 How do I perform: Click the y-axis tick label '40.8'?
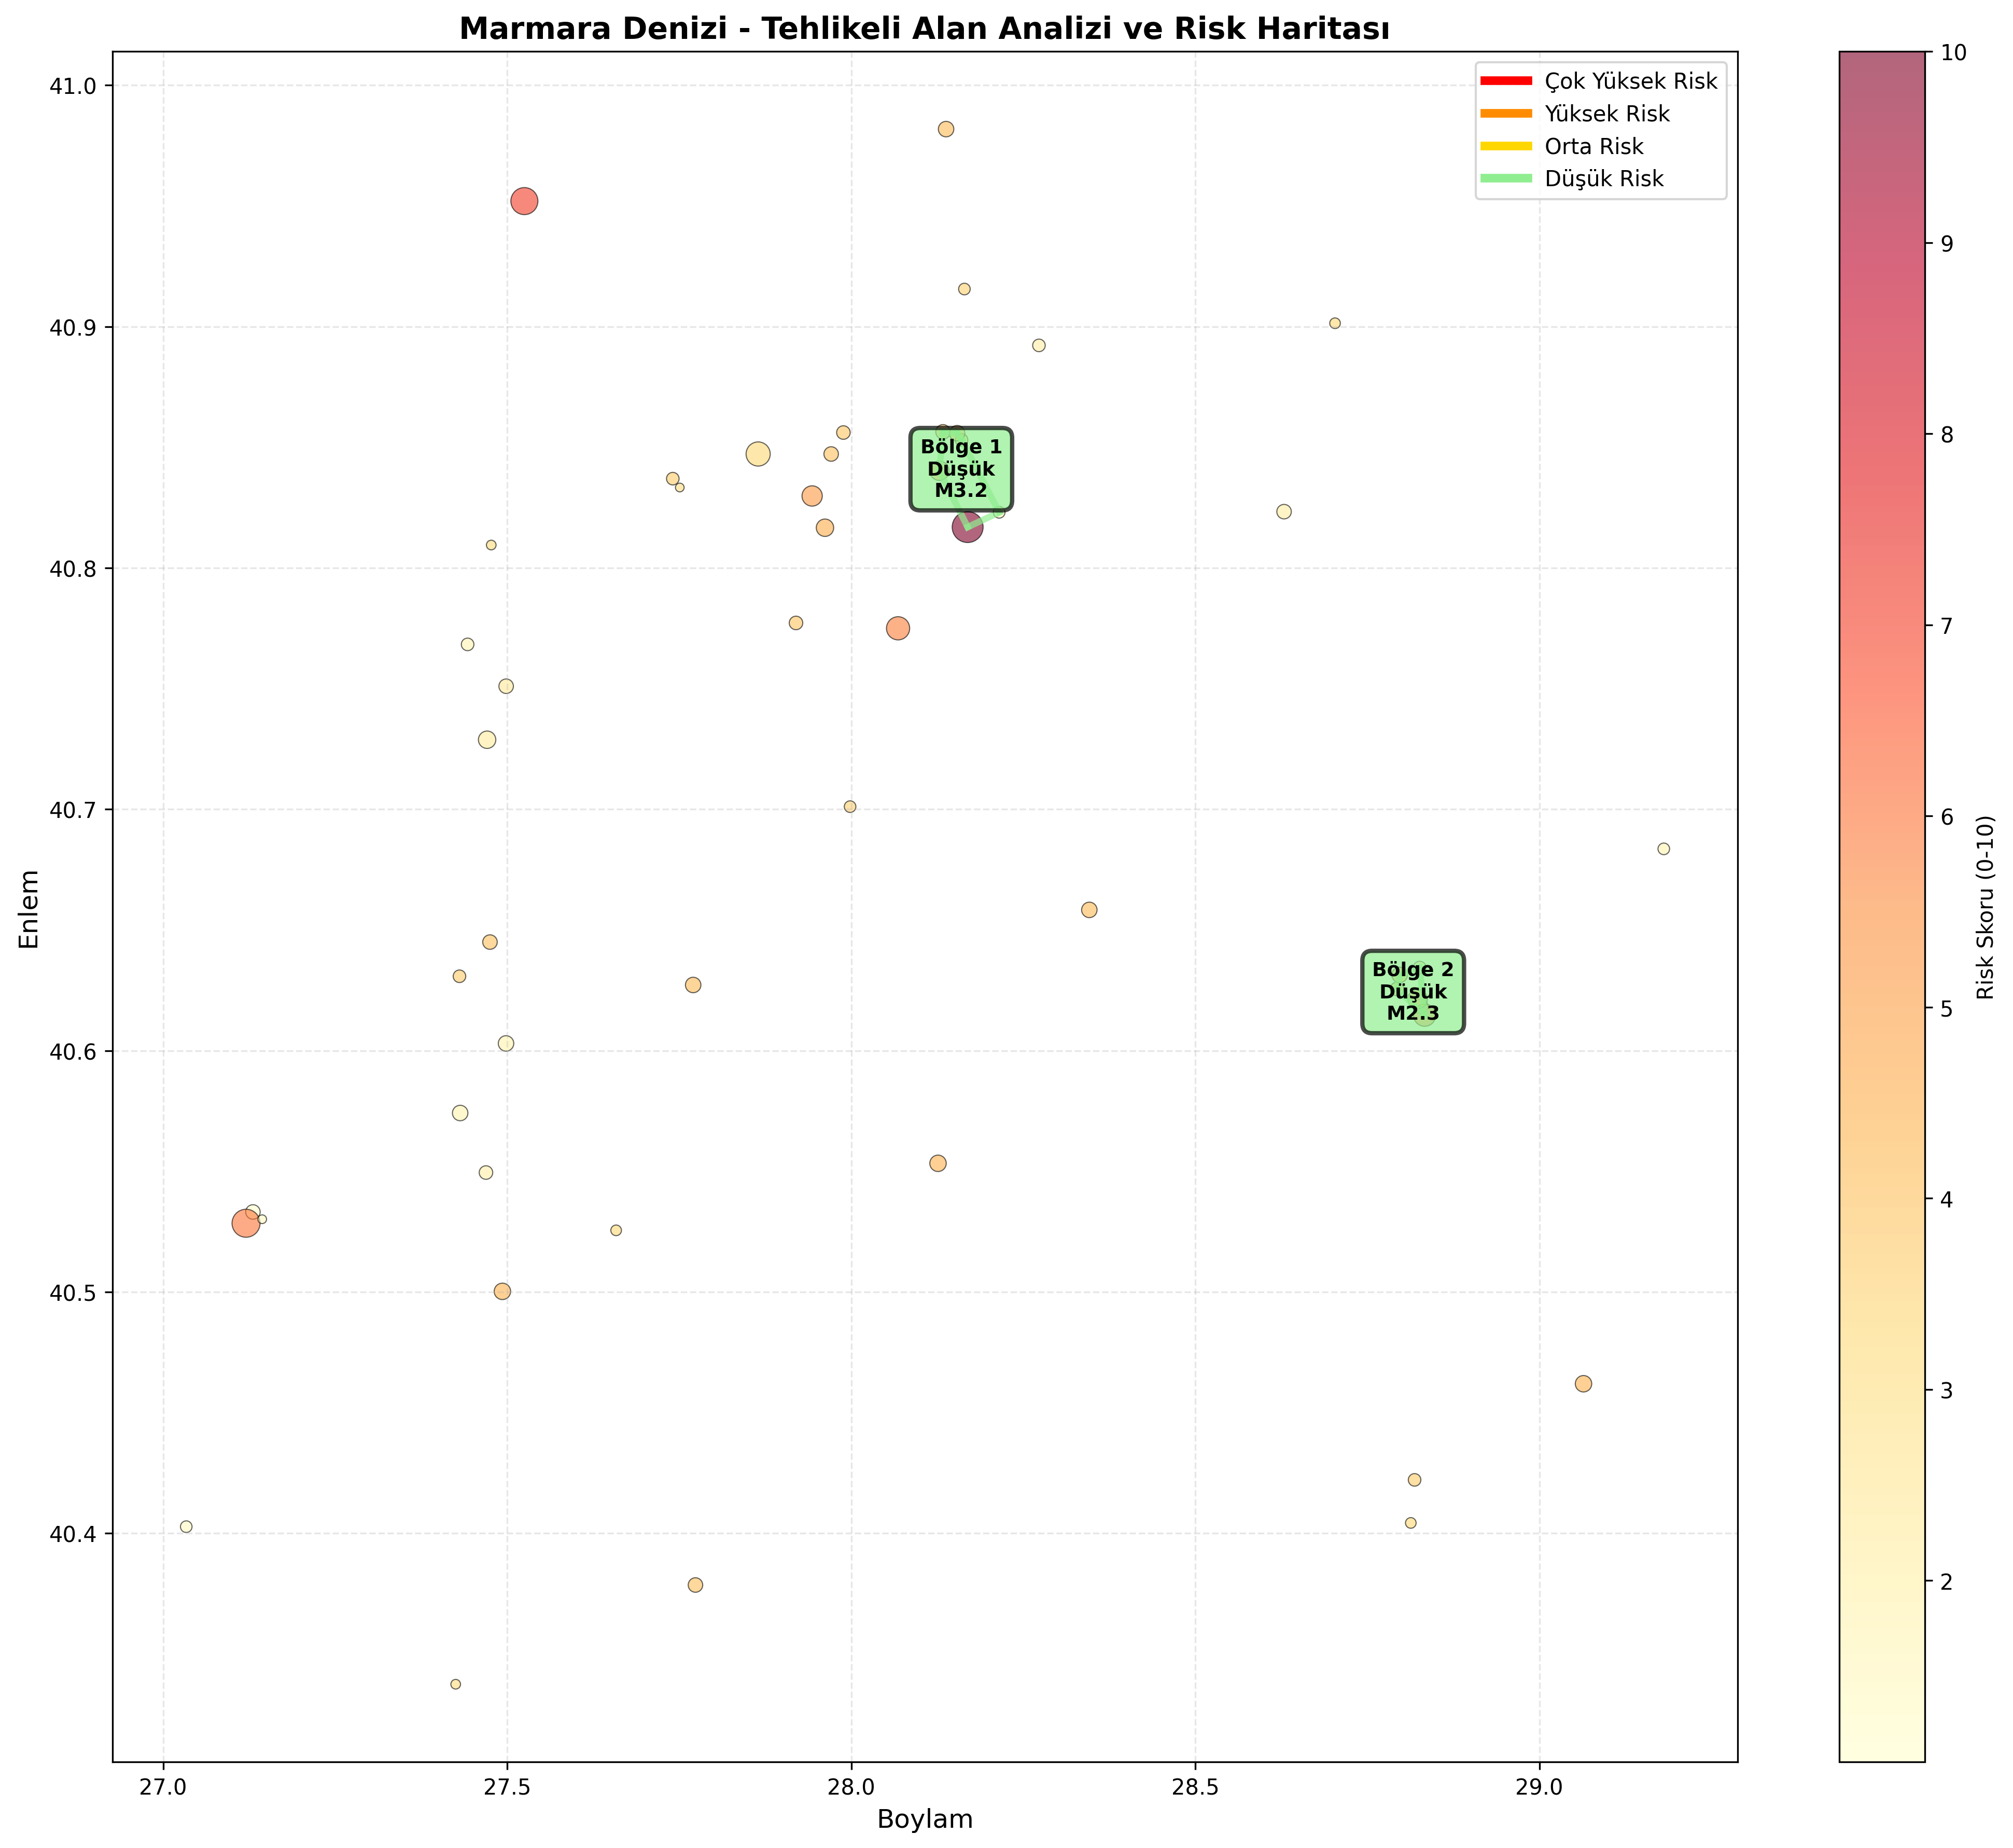click(74, 569)
